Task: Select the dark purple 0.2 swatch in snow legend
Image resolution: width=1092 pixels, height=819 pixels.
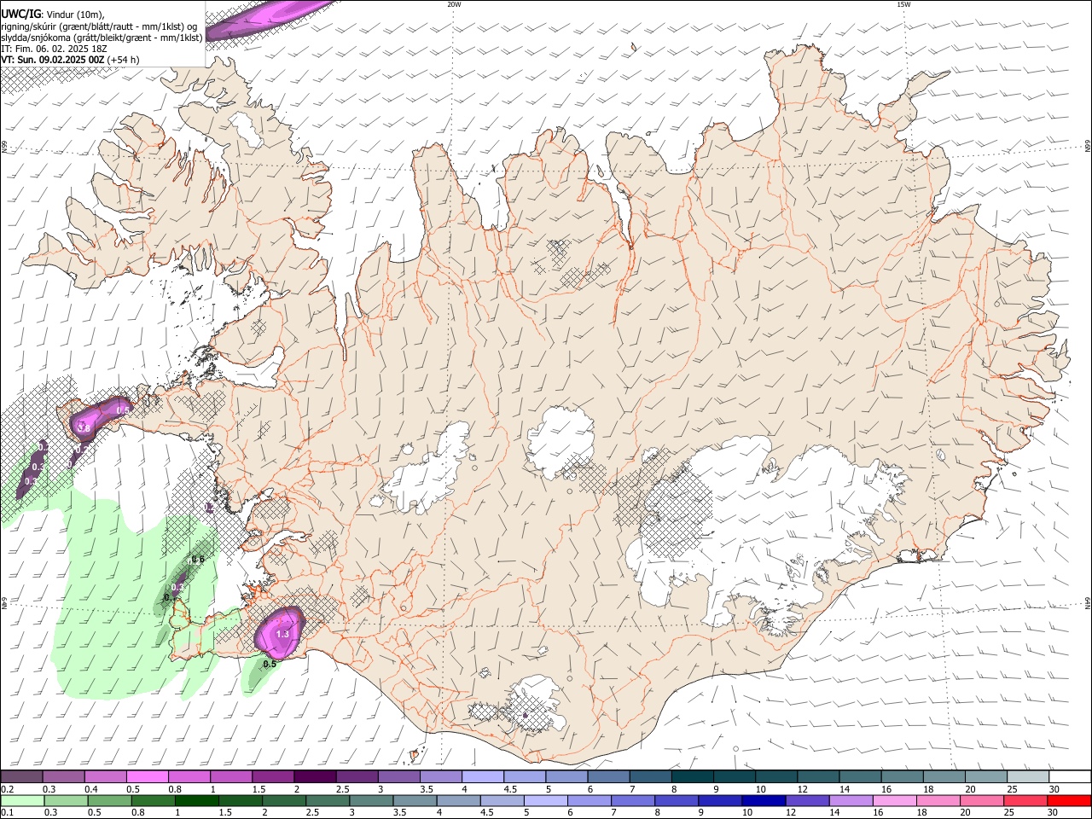Action: coord(21,777)
